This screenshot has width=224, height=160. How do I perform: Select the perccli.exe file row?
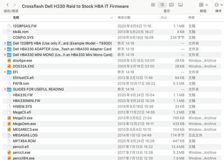point(112,152)
